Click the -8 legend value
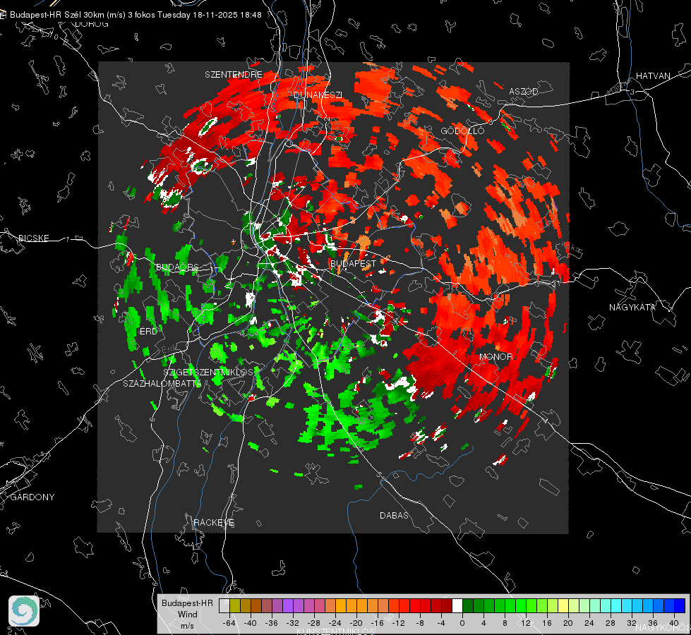The width and height of the screenshot is (691, 635). tap(419, 623)
